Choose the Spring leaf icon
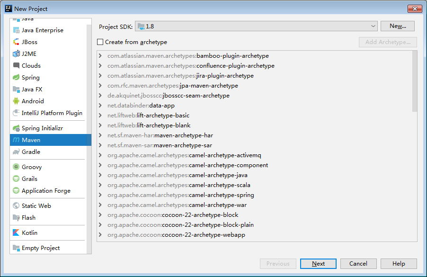This screenshot has width=427, height=277. click(16, 77)
